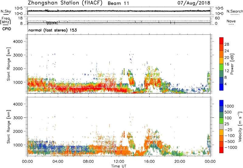Click the '16' power colorbar tick label

point(227,64)
